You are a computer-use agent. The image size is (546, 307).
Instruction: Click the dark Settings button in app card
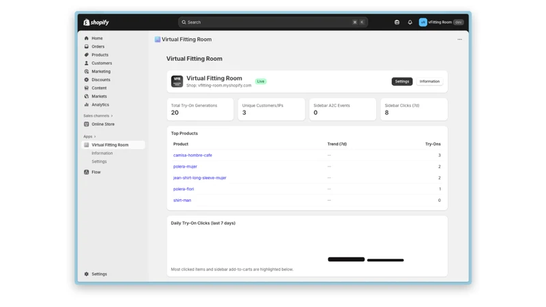pyautogui.click(x=402, y=81)
